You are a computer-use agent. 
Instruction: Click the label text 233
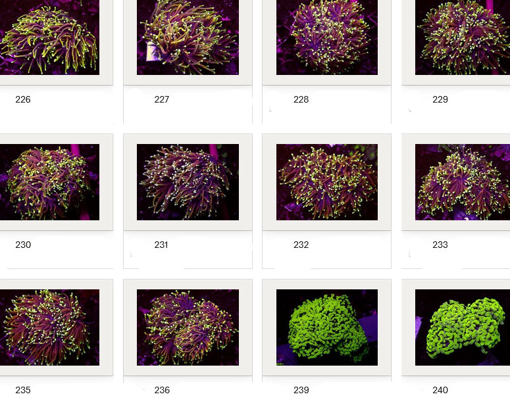[440, 245]
